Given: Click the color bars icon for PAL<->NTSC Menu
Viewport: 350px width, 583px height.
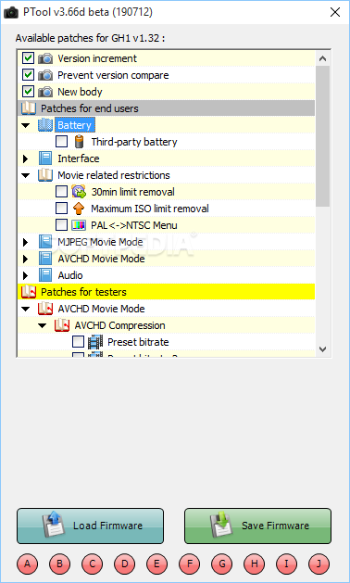Looking at the screenshot, I should [79, 225].
